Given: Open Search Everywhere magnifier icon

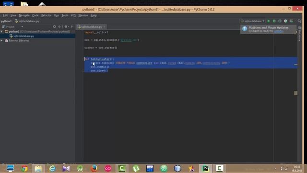Looking at the screenshot, I should click(299, 21).
